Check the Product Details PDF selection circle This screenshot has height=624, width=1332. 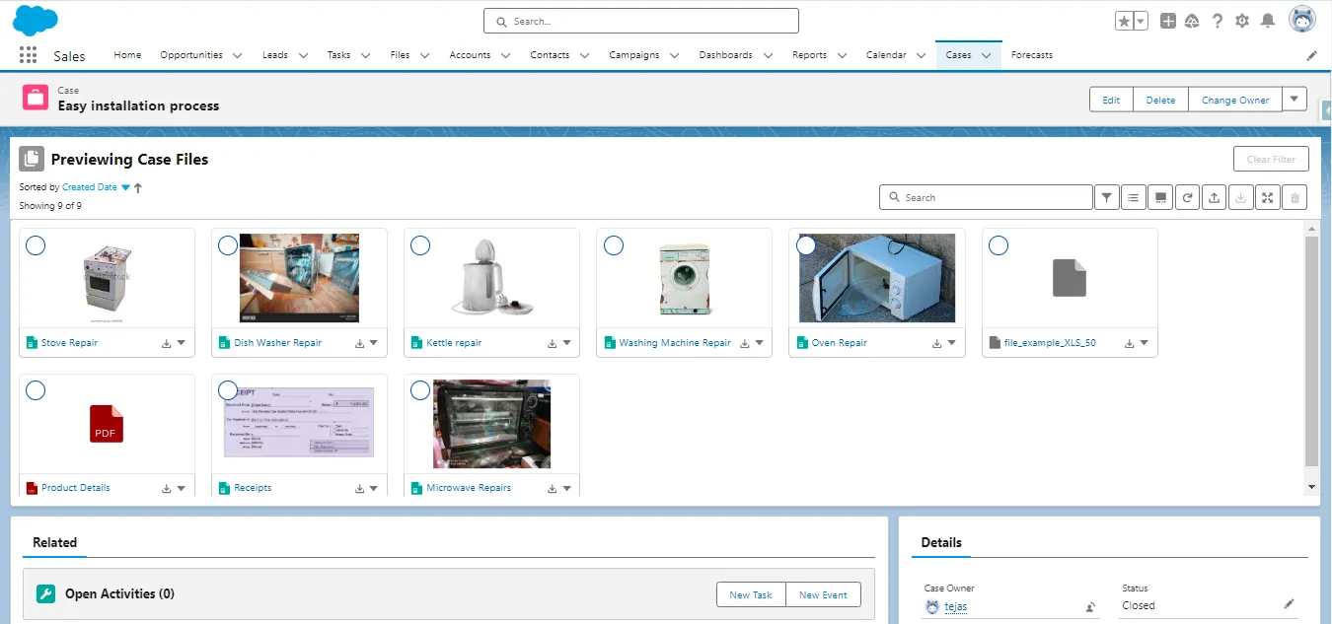tap(36, 390)
